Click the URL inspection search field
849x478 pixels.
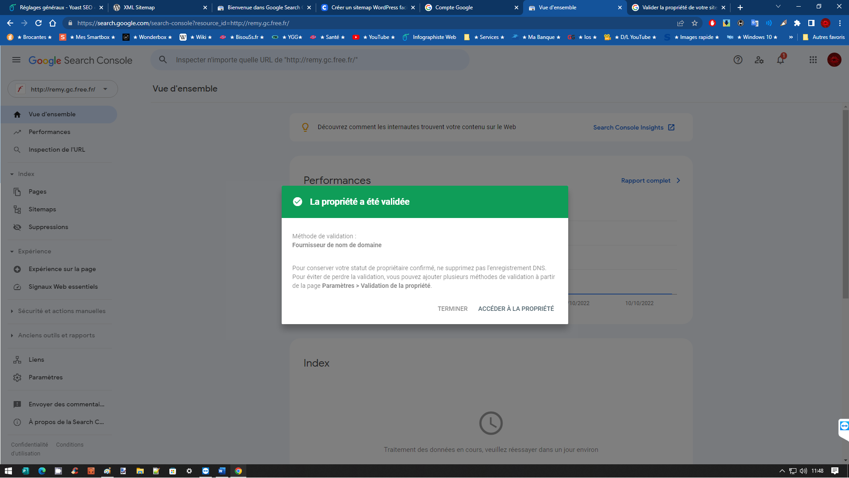click(310, 60)
